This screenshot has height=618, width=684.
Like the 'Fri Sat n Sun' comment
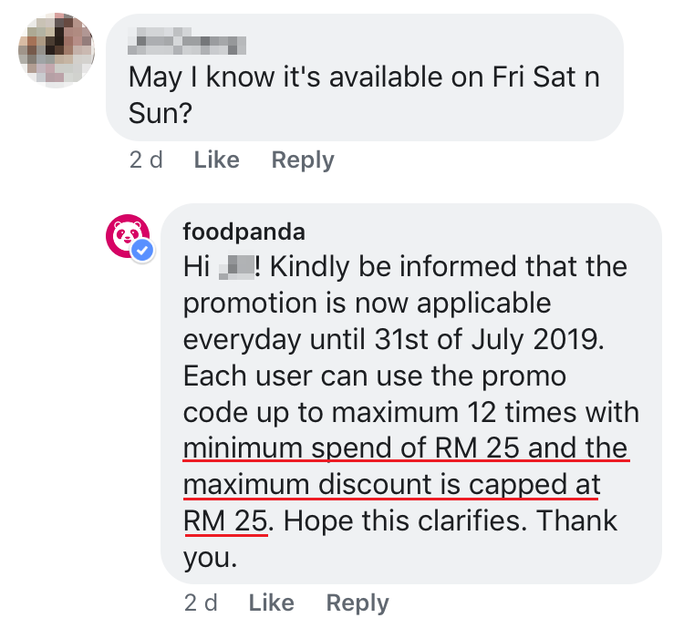pyautogui.click(x=216, y=160)
